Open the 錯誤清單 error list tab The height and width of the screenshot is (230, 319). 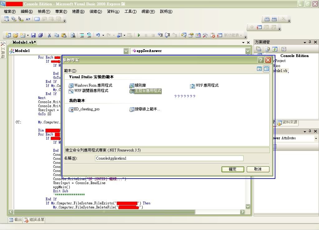[34, 220]
